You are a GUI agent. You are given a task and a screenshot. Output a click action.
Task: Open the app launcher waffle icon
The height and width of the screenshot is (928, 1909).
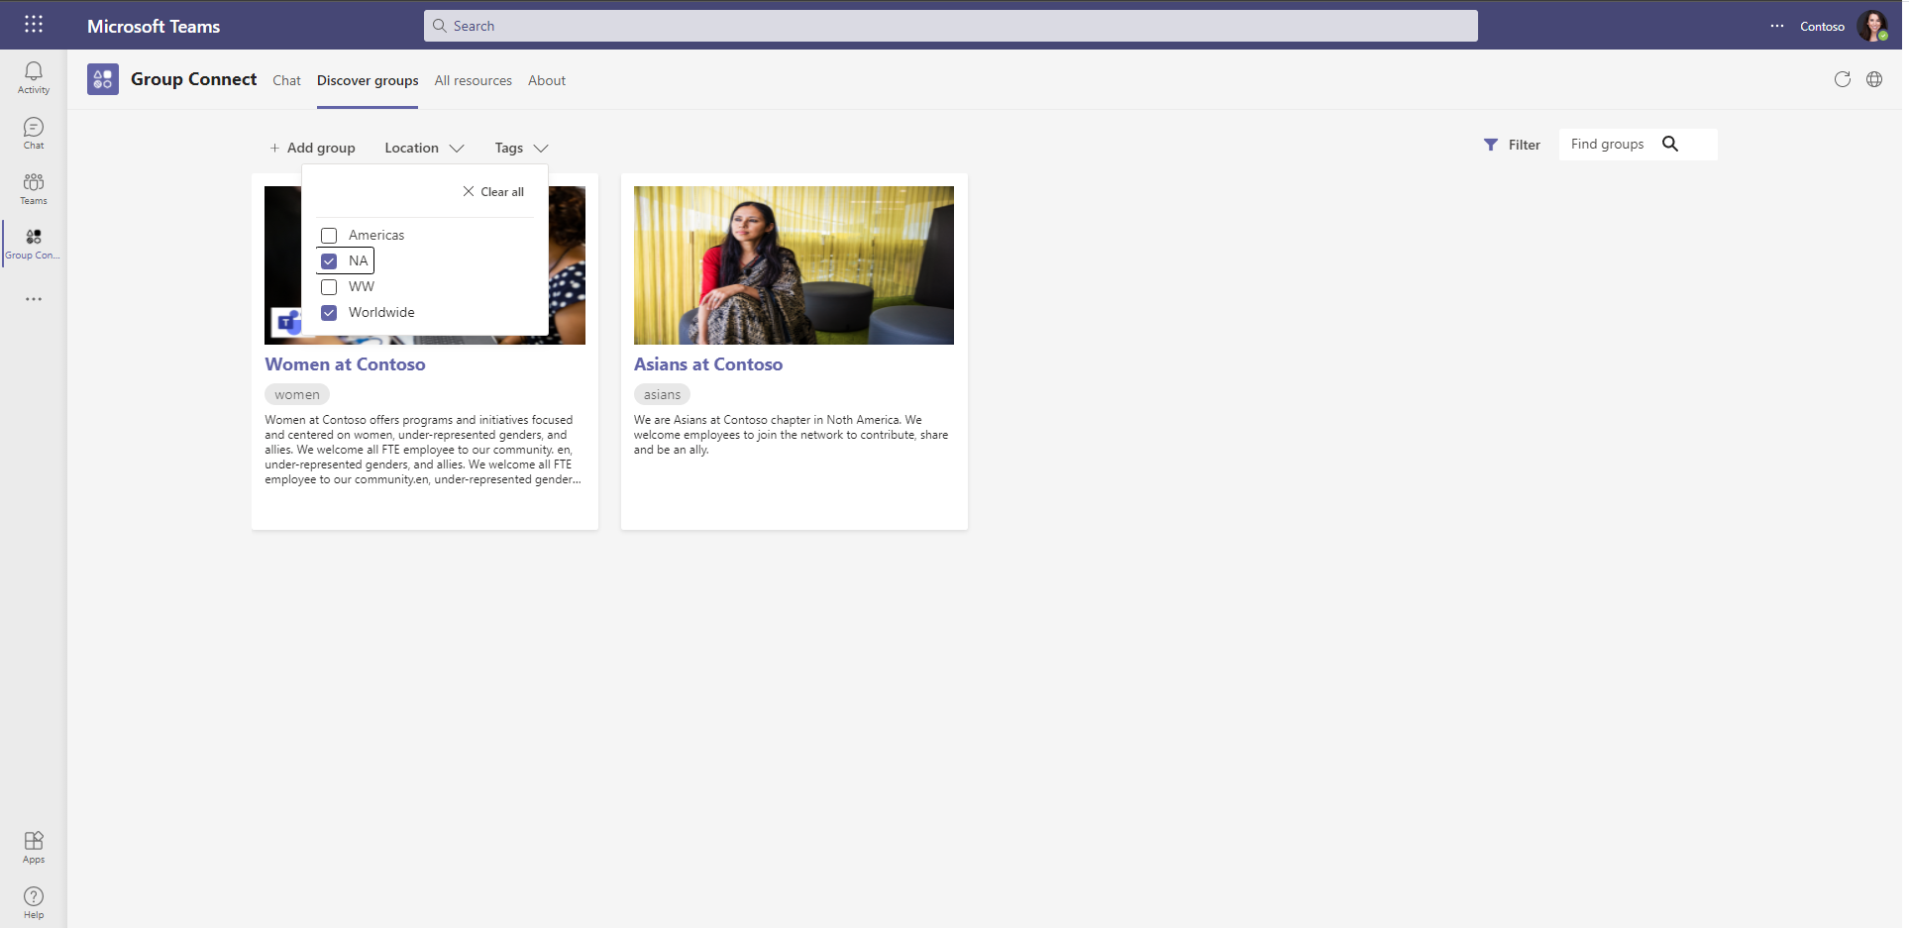pos(34,25)
